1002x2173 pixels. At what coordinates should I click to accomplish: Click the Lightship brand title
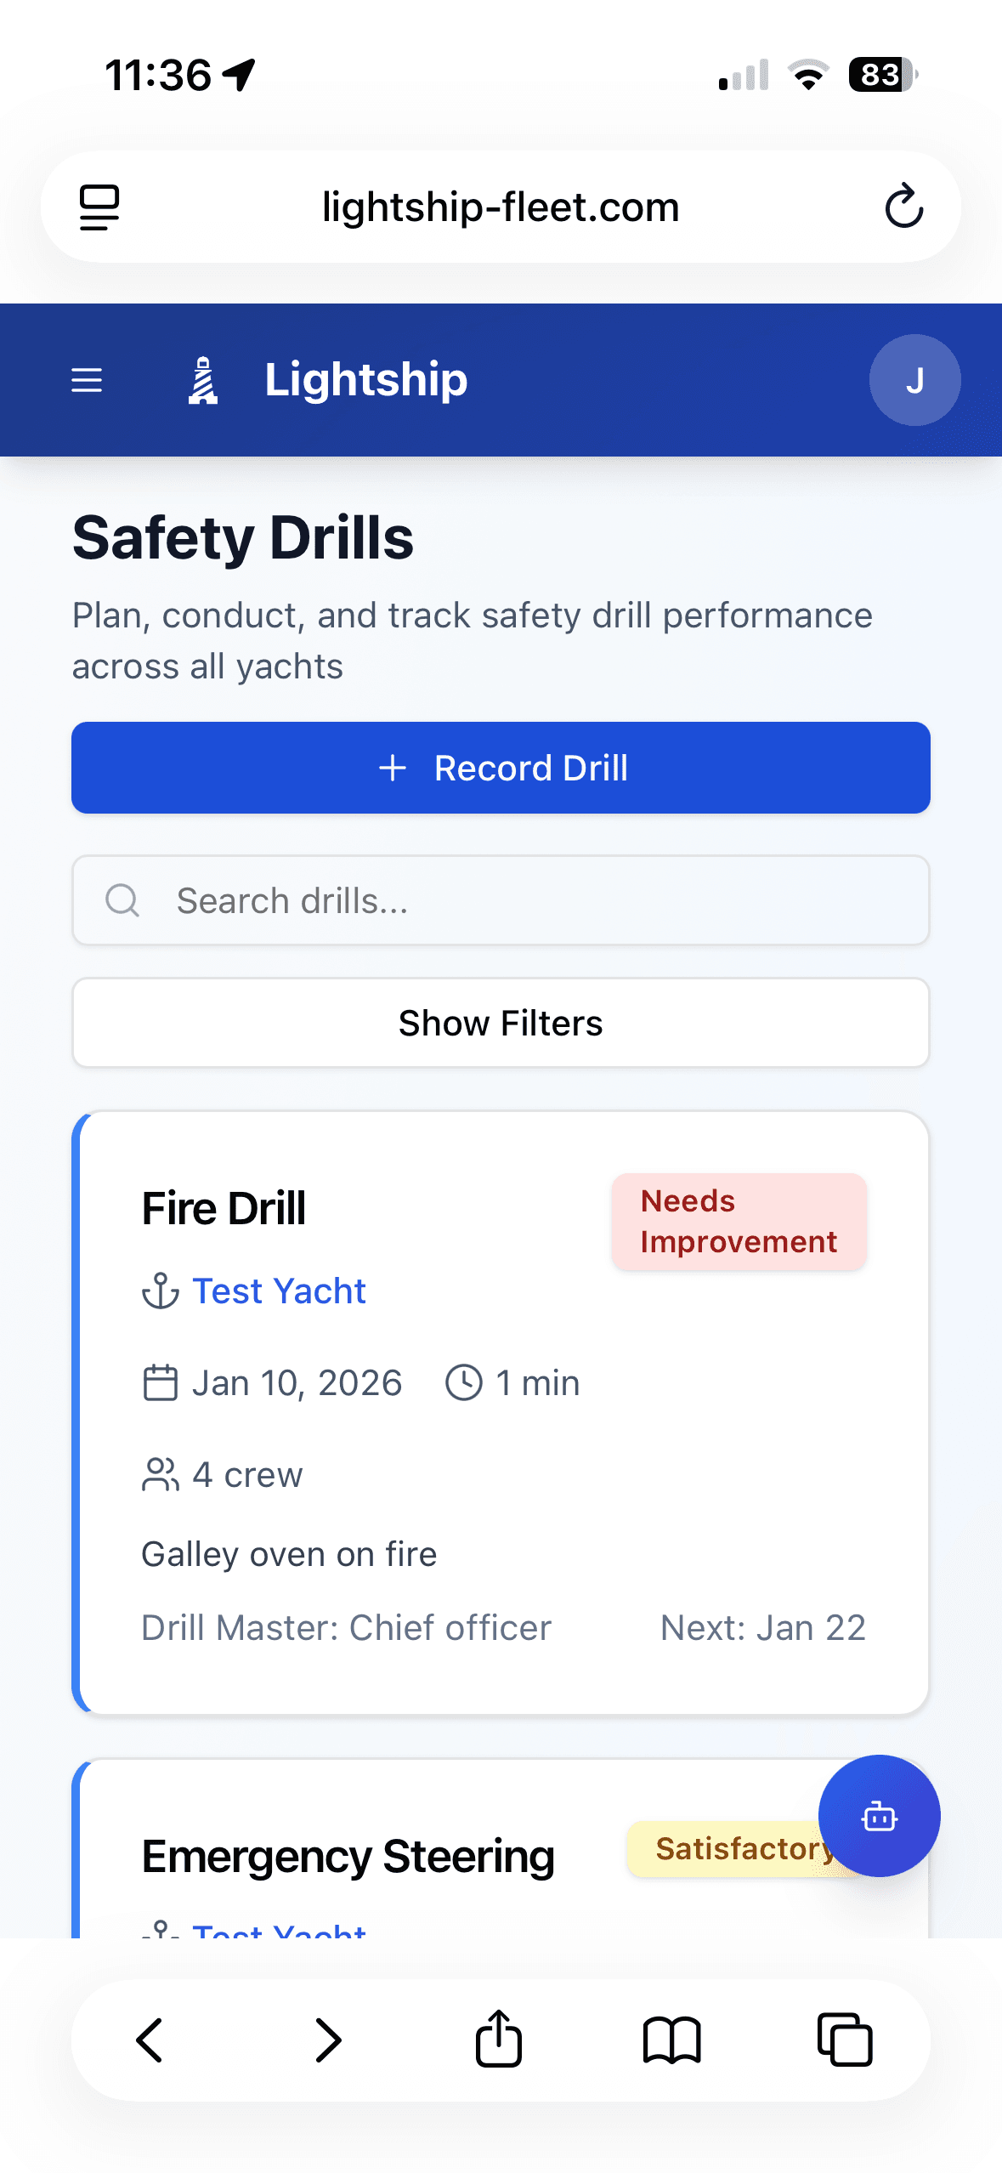tap(365, 379)
